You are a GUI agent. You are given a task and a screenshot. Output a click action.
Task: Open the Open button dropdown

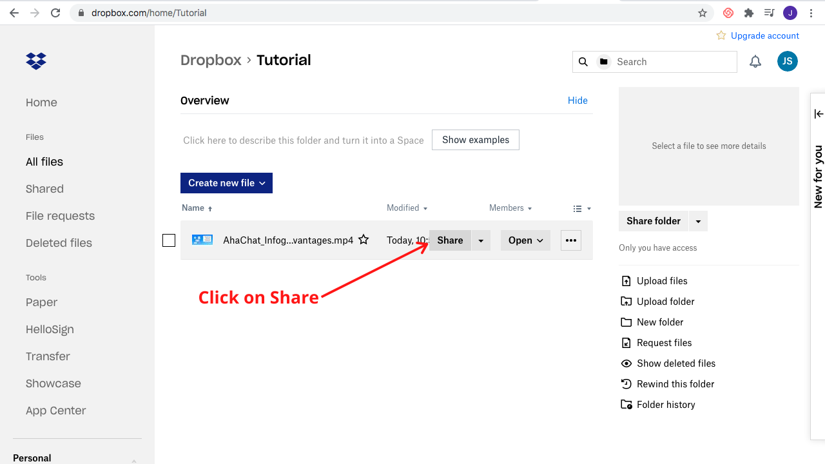click(525, 240)
